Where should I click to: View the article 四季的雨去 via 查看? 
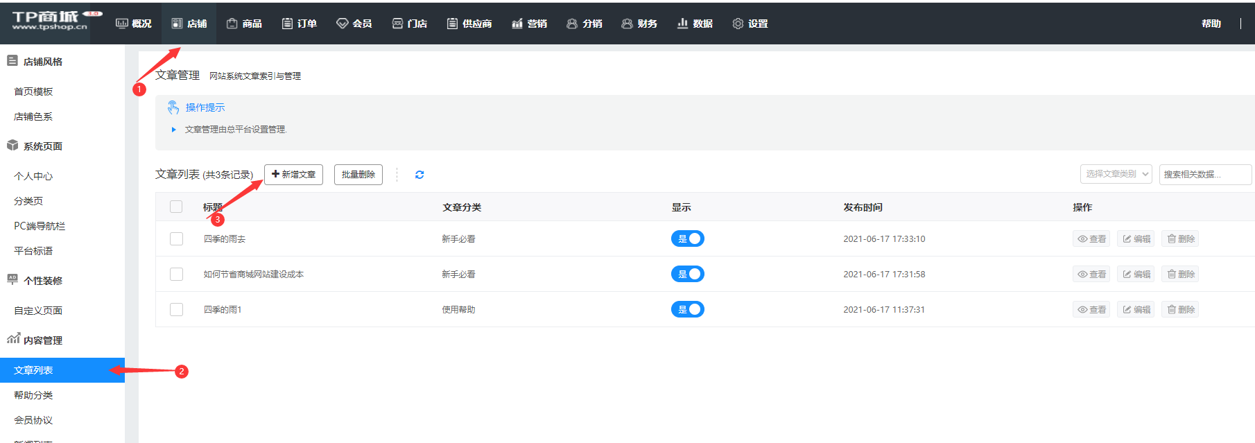click(x=1091, y=239)
